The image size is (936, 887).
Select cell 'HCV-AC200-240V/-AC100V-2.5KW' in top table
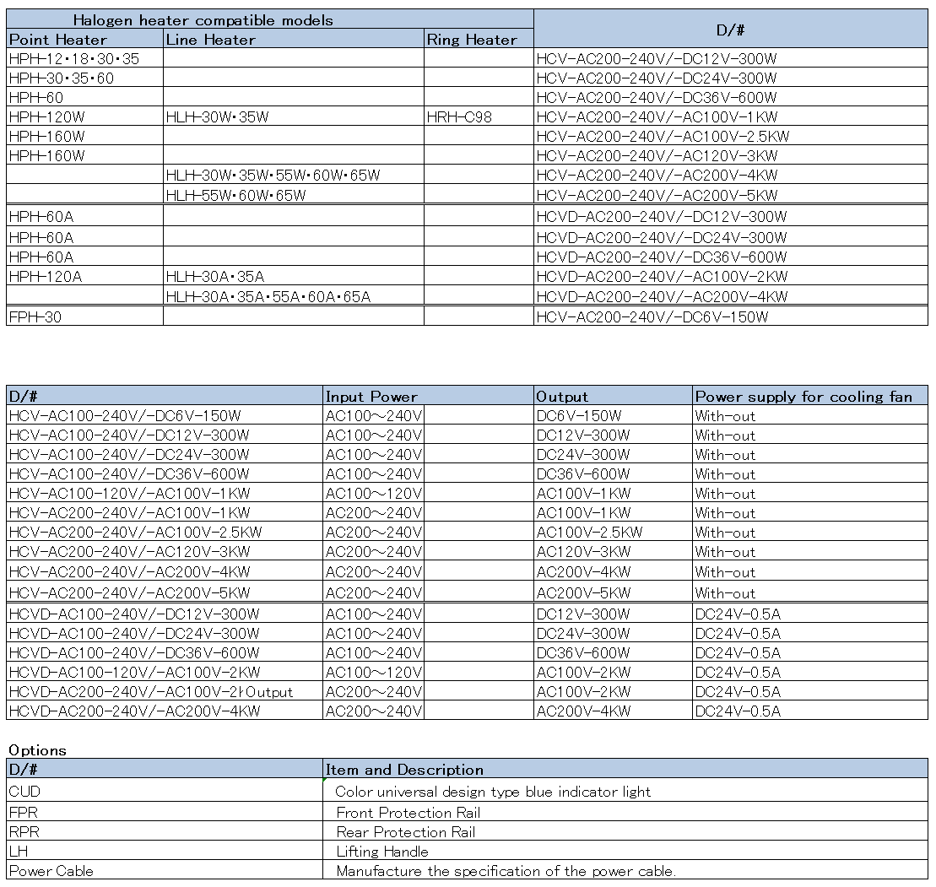(731, 136)
